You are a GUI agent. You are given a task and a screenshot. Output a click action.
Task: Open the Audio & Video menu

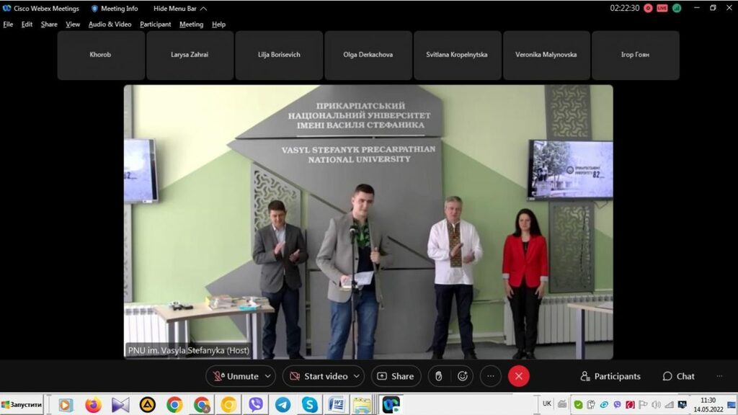[110, 24]
